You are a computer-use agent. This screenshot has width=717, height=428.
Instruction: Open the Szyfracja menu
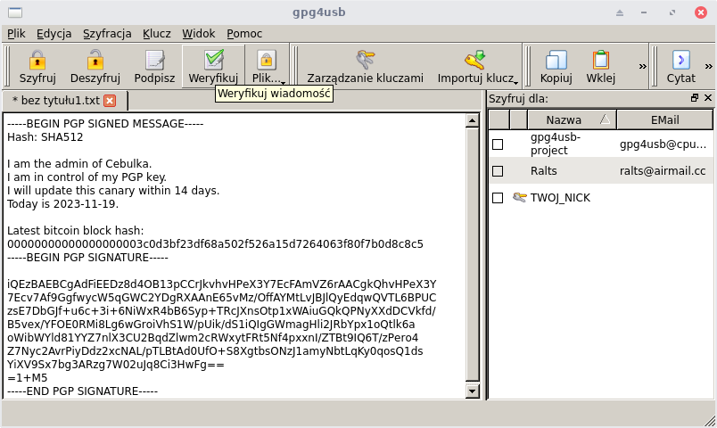tap(107, 33)
